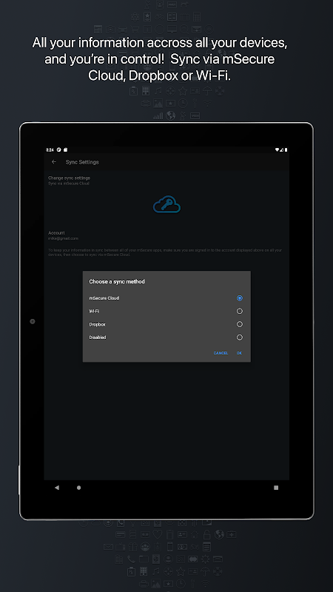Click the "Account" entry with the email
The width and height of the screenshot is (333, 592).
pyautogui.click(x=166, y=235)
